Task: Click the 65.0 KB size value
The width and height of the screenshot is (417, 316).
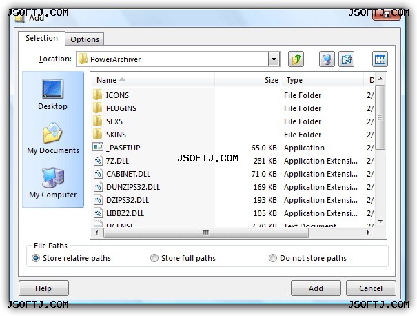Action: point(264,148)
